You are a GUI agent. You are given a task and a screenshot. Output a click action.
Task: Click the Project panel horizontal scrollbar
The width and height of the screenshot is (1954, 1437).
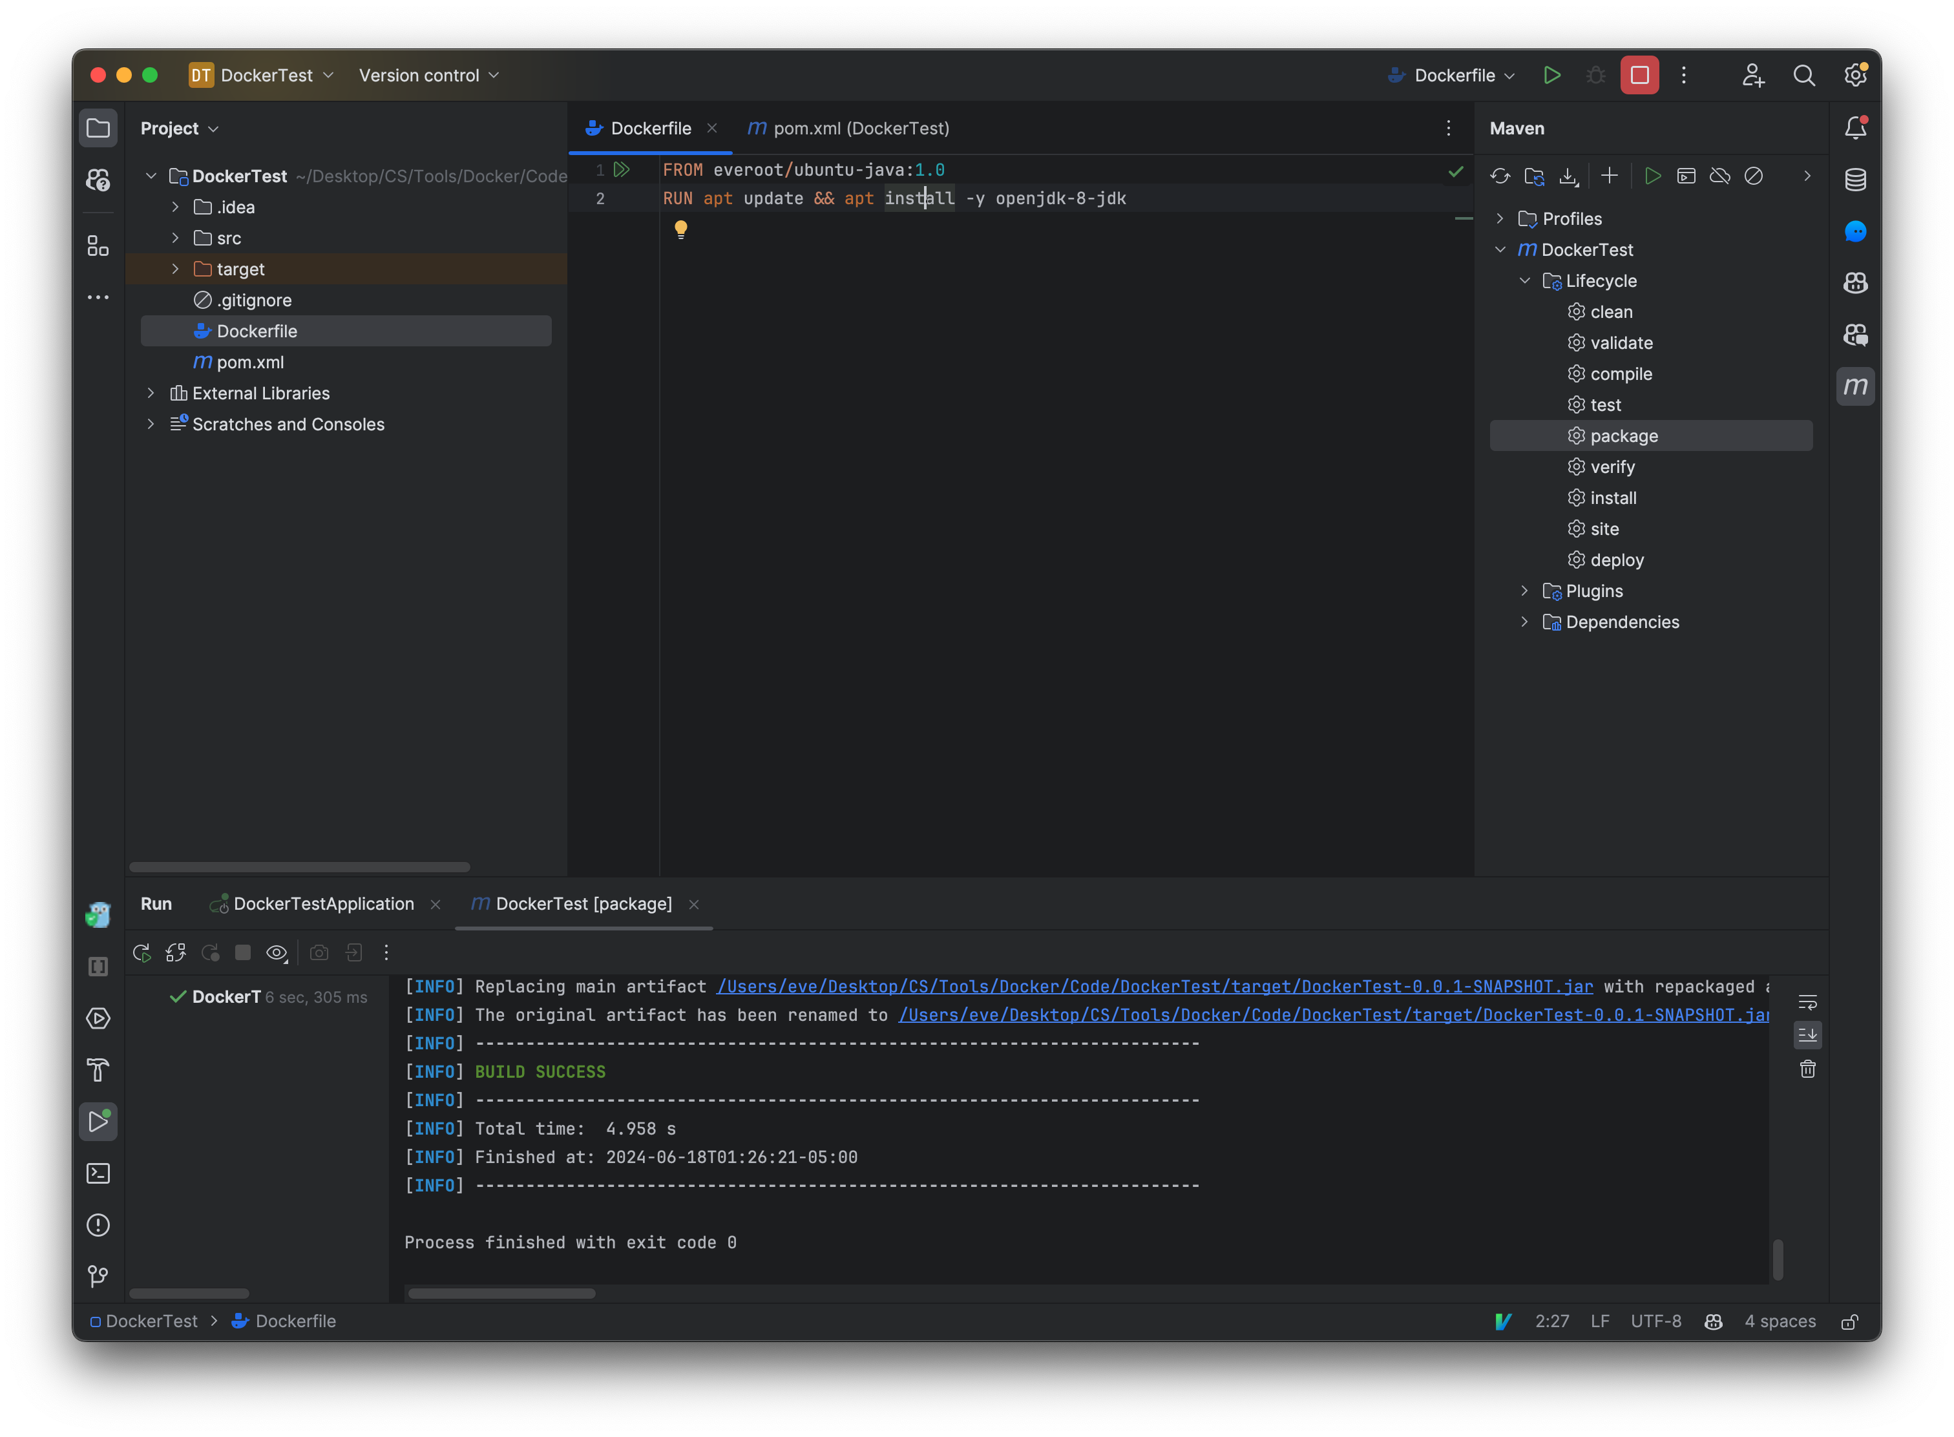coord(299,867)
